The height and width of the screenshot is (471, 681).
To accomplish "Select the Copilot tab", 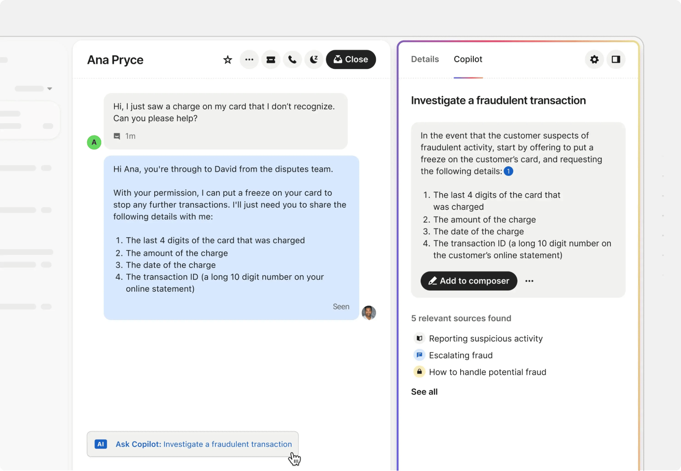I will tap(467, 59).
